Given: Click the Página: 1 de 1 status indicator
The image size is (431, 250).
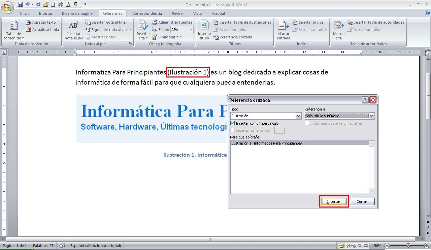Looking at the screenshot, I should tap(15, 246).
